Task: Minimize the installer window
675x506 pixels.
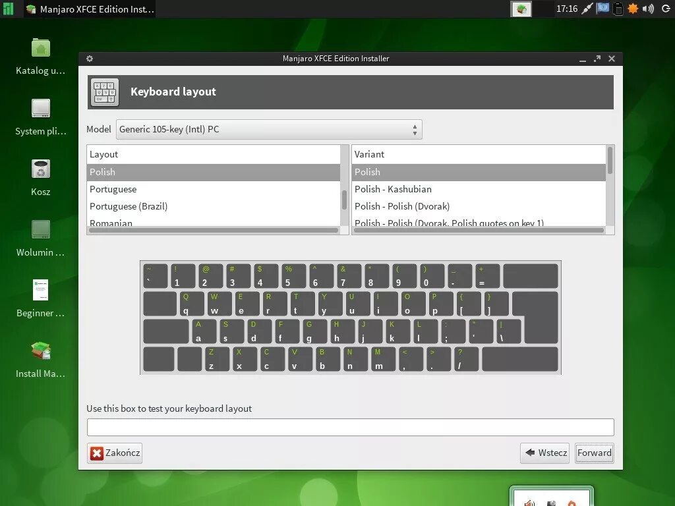Action: 583,59
